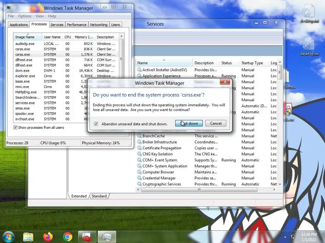Click ActiveX Installer service gear icon
This screenshot has width=325, height=243.
point(139,70)
